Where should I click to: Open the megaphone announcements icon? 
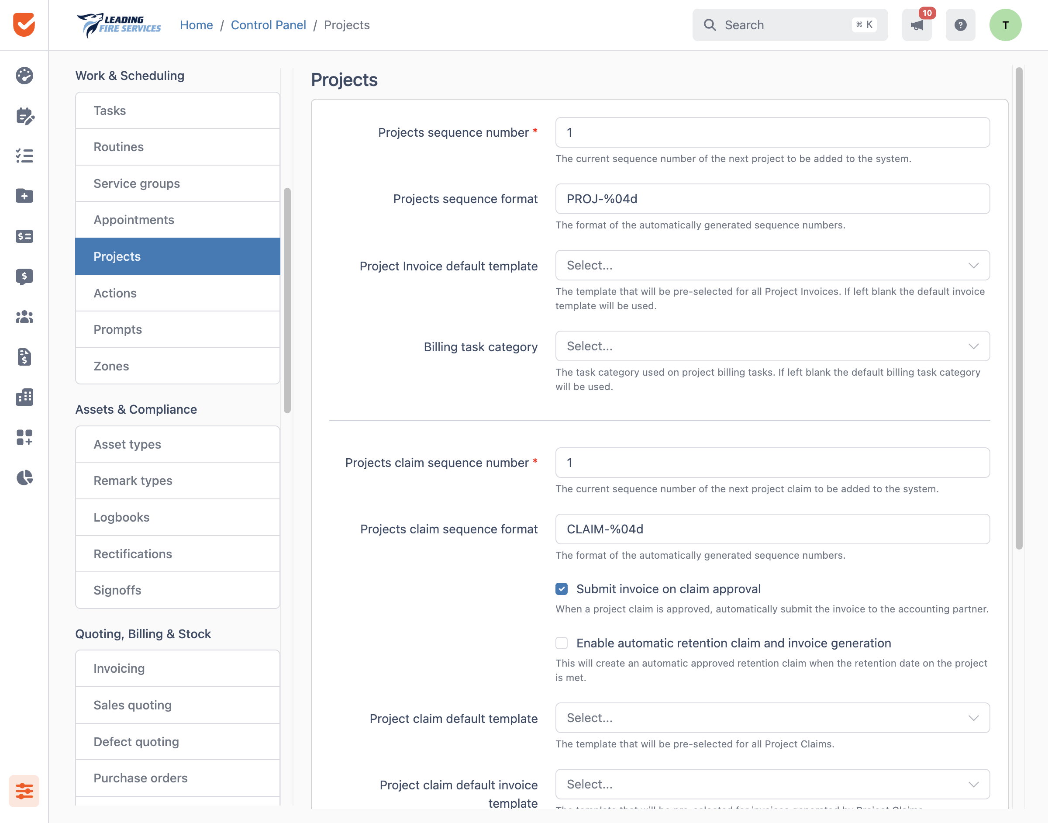point(917,25)
